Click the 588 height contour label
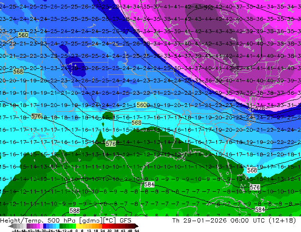The image size is (301, 232). pyautogui.click(x=75, y=211)
